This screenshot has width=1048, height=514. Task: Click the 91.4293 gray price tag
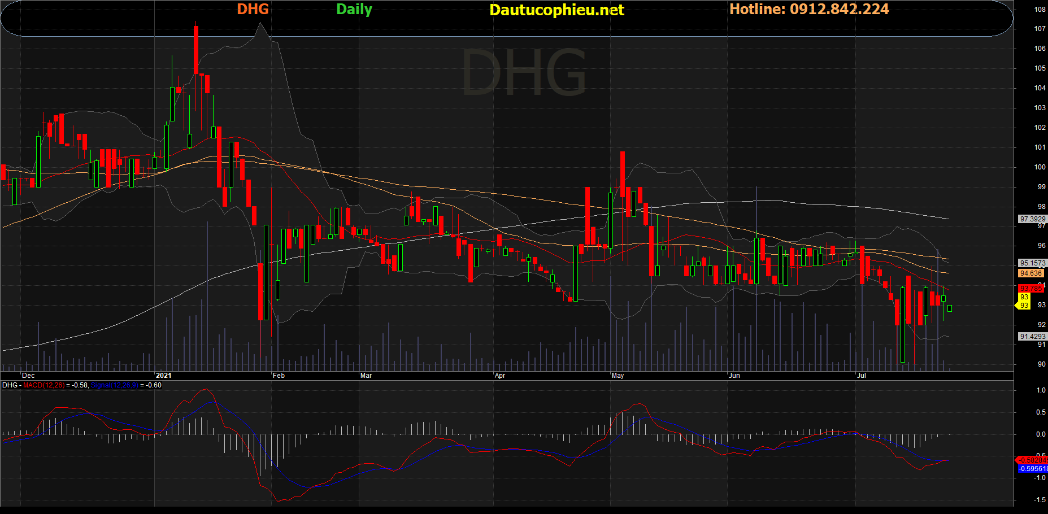1032,337
